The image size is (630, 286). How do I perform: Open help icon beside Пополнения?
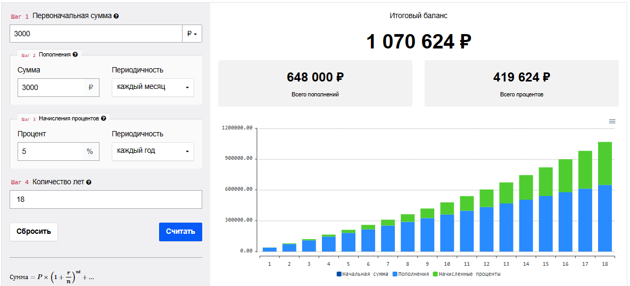[x=75, y=55]
